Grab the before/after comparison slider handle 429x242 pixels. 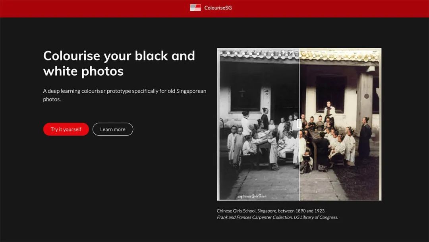[299, 125]
